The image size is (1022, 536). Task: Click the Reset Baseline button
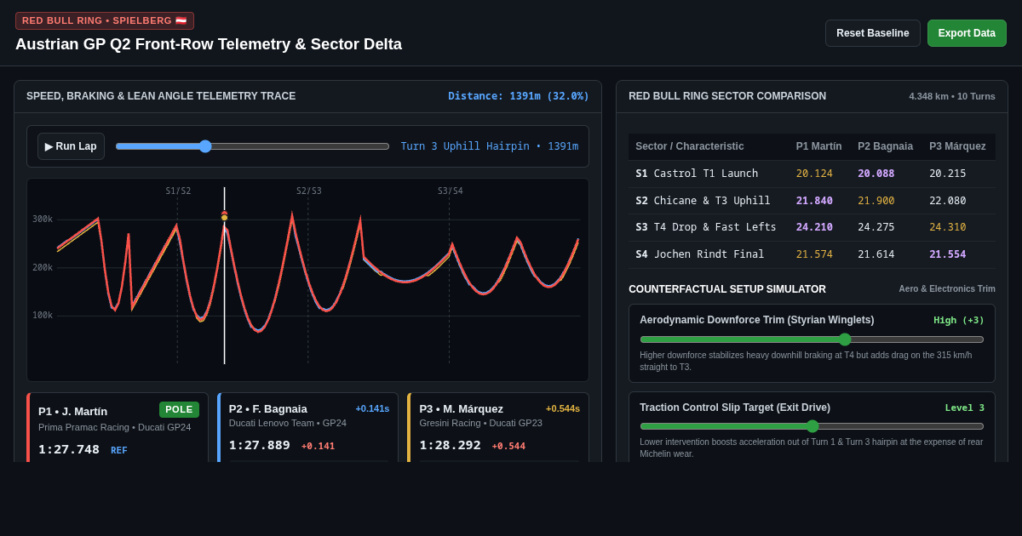(873, 33)
